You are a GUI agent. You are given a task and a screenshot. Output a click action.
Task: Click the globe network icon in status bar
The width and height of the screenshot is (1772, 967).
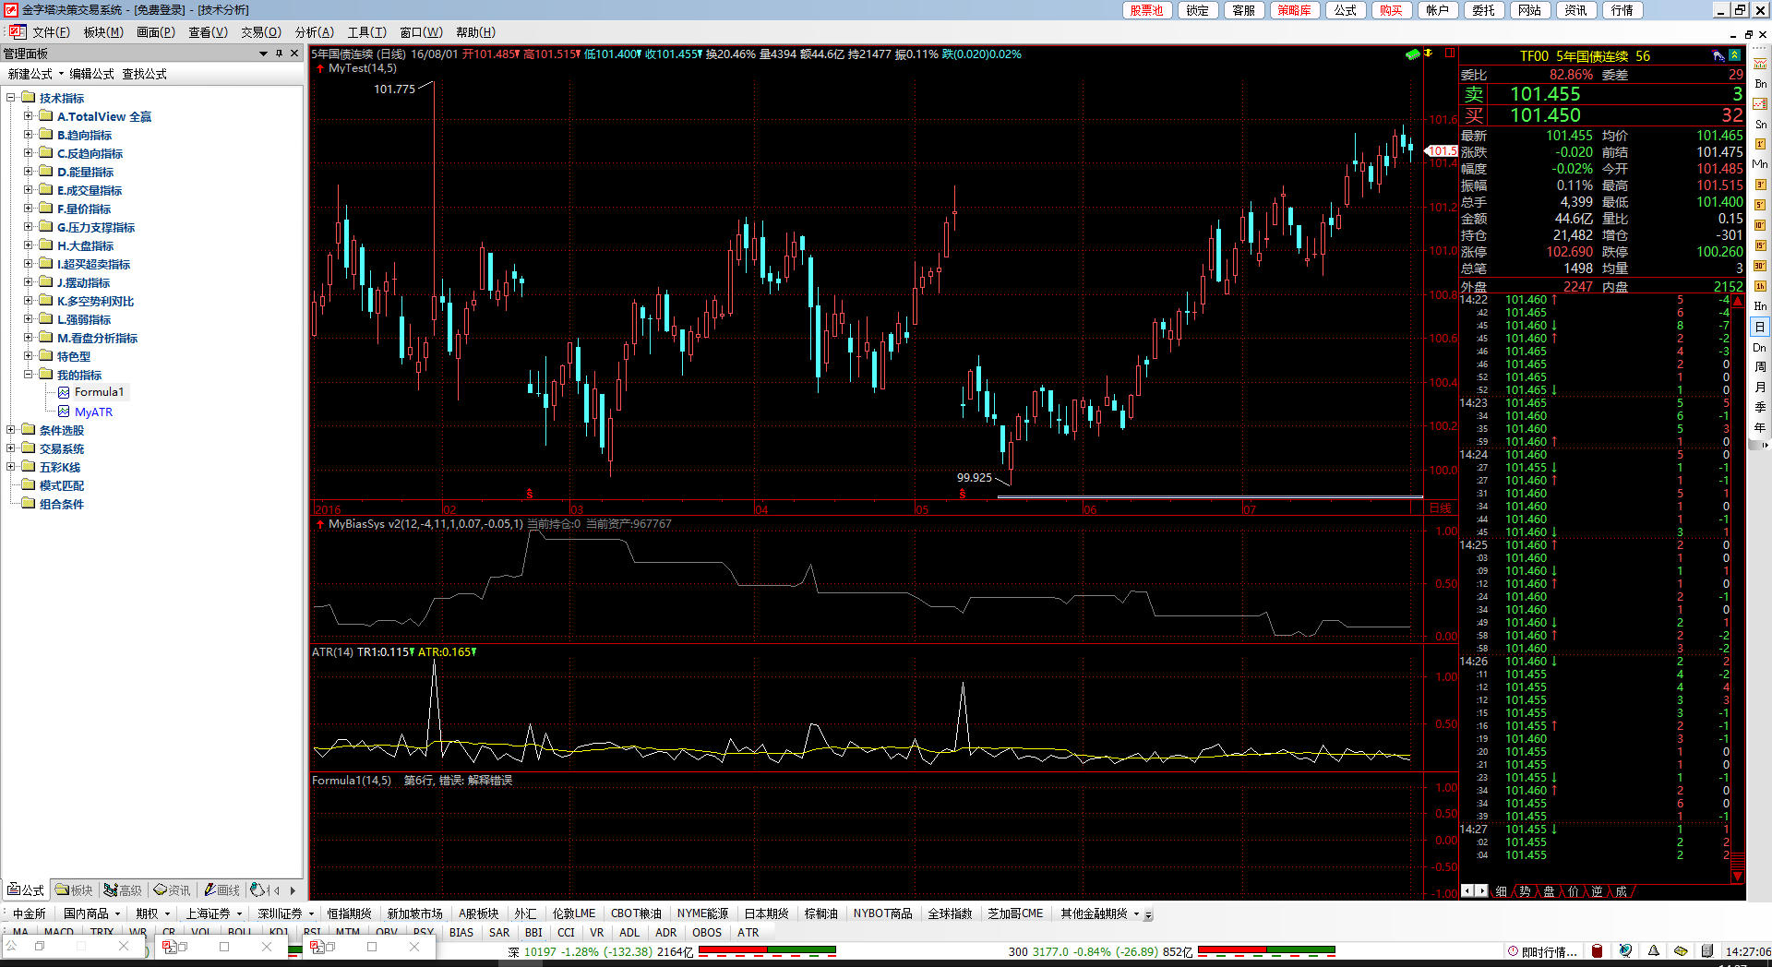1625,950
